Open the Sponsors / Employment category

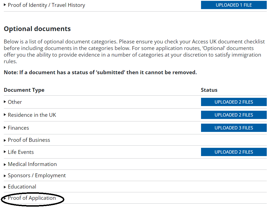click(x=37, y=175)
